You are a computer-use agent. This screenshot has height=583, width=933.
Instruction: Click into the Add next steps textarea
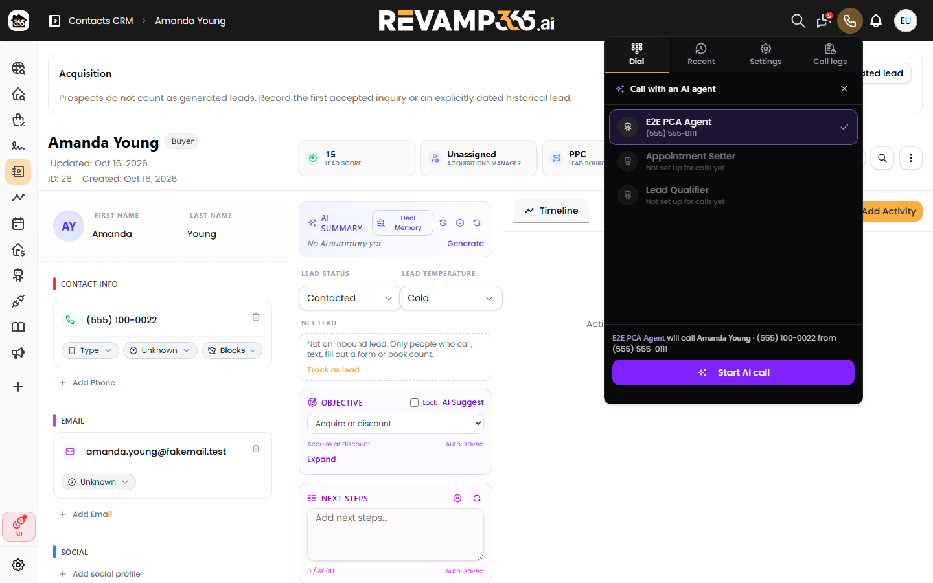pos(395,534)
